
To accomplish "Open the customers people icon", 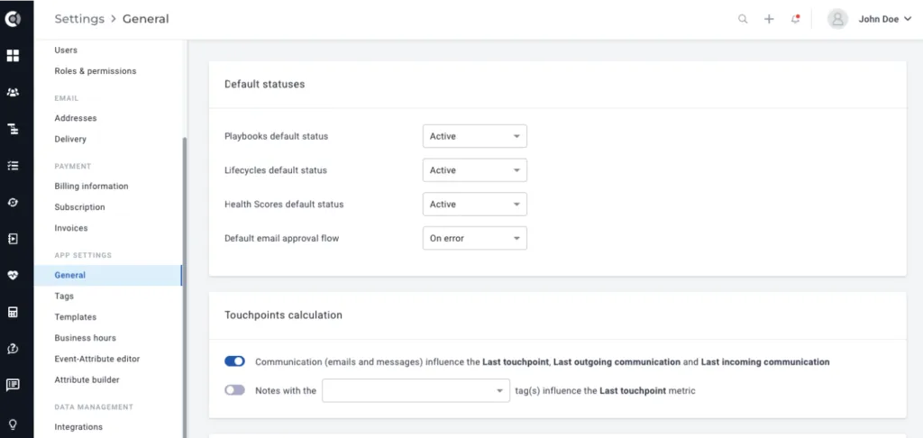I will click(13, 93).
